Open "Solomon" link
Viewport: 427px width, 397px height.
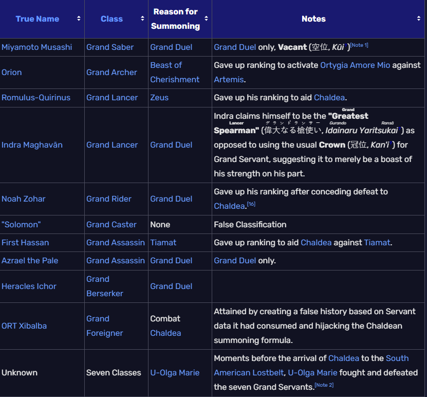[21, 225]
